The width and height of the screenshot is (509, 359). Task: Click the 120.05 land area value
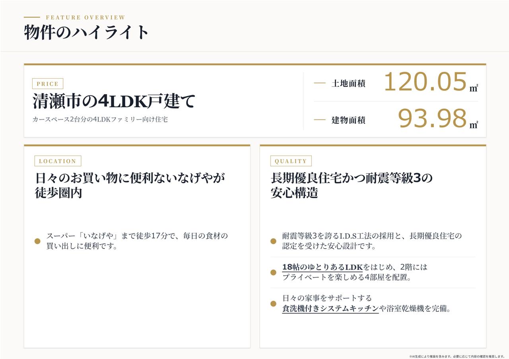pos(425,82)
